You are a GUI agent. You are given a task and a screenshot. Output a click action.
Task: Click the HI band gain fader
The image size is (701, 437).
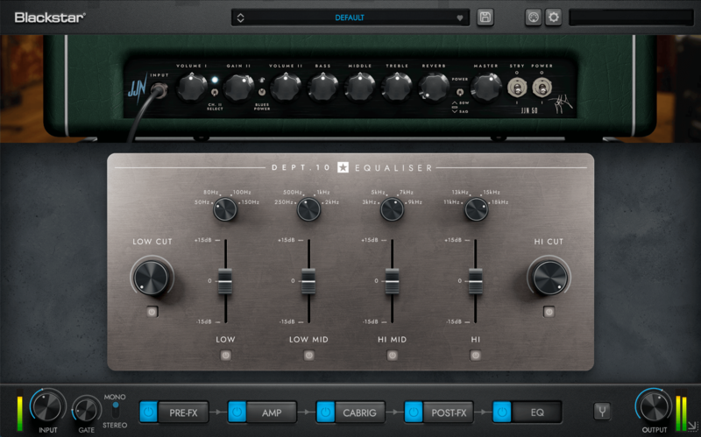475,281
